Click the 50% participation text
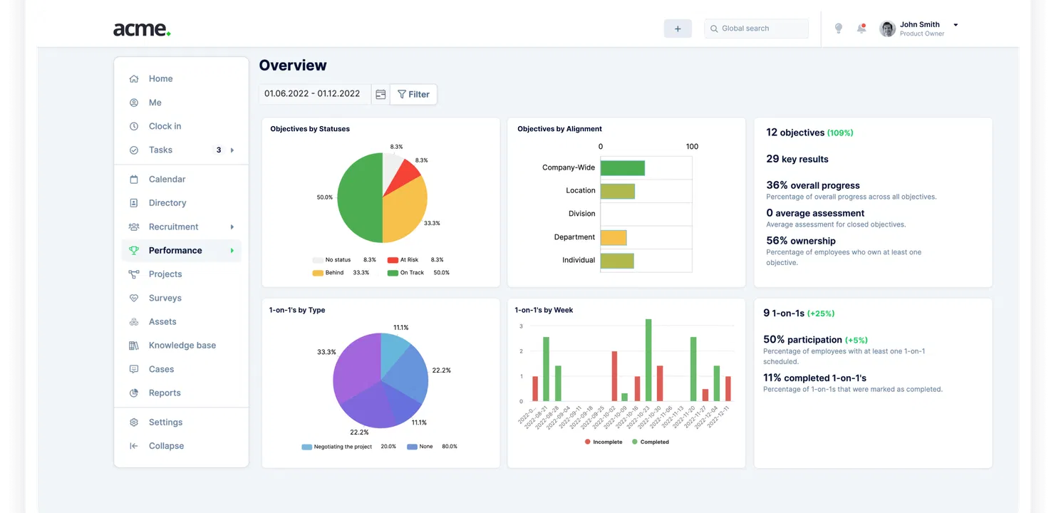 [802, 340]
